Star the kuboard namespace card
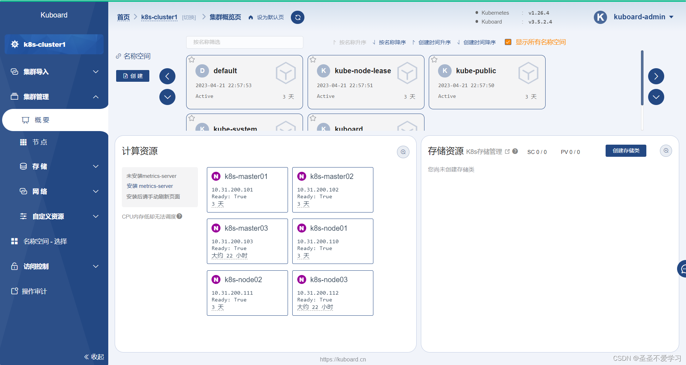 [313, 118]
